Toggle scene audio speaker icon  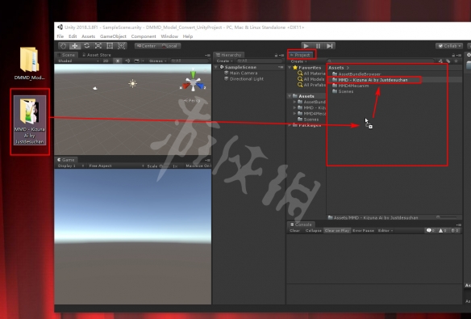(x=127, y=61)
